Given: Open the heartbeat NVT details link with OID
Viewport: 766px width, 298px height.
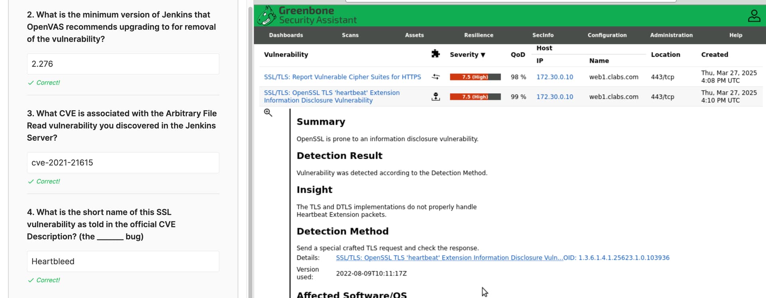Looking at the screenshot, I should click(x=449, y=258).
